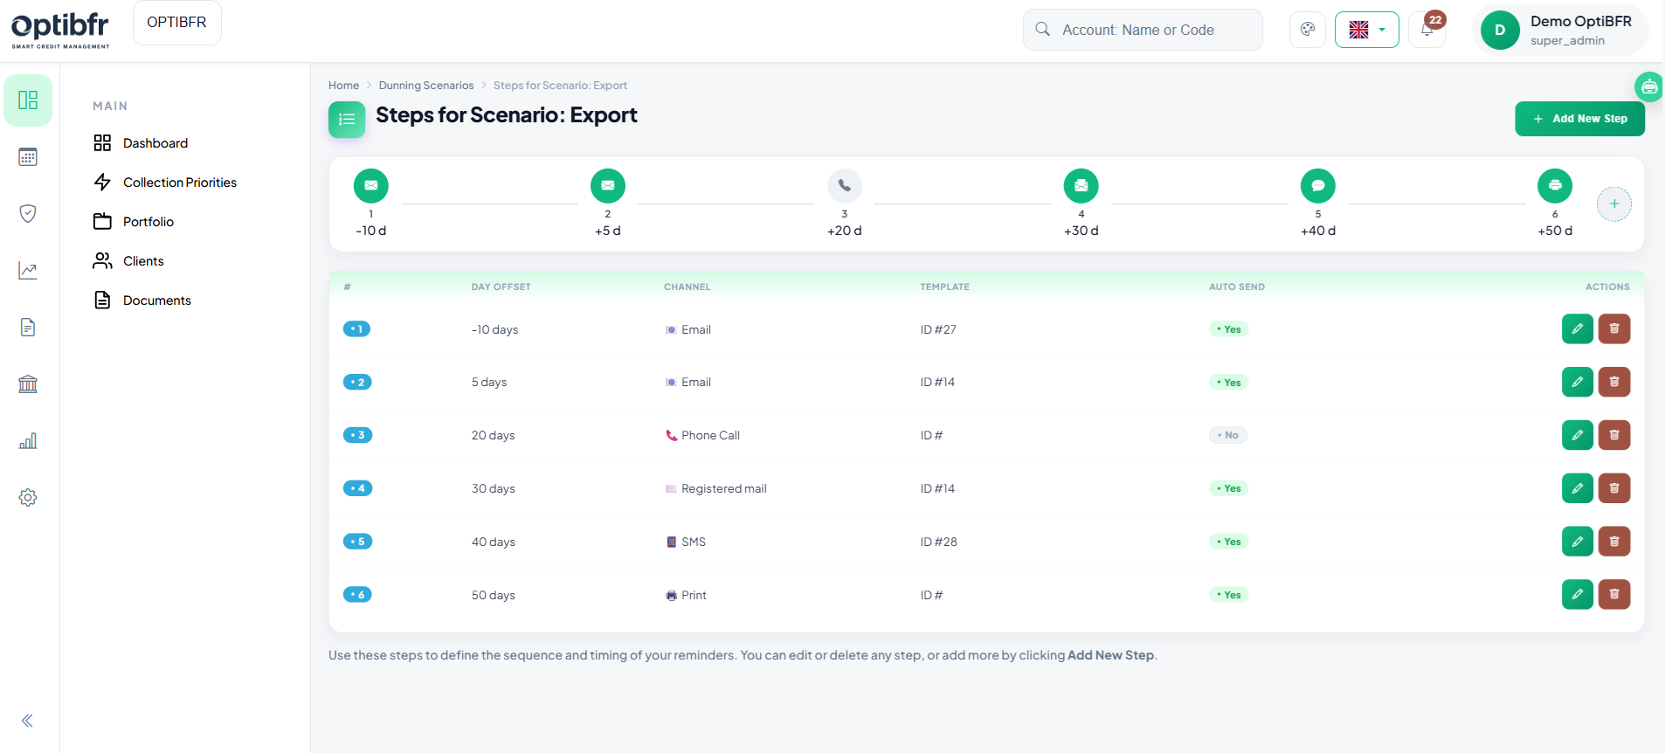Click the notification bell icon
1665x753 pixels.
point(1427,30)
